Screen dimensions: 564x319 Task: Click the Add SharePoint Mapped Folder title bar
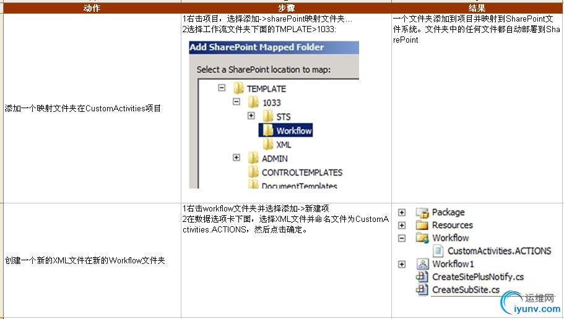coord(274,48)
